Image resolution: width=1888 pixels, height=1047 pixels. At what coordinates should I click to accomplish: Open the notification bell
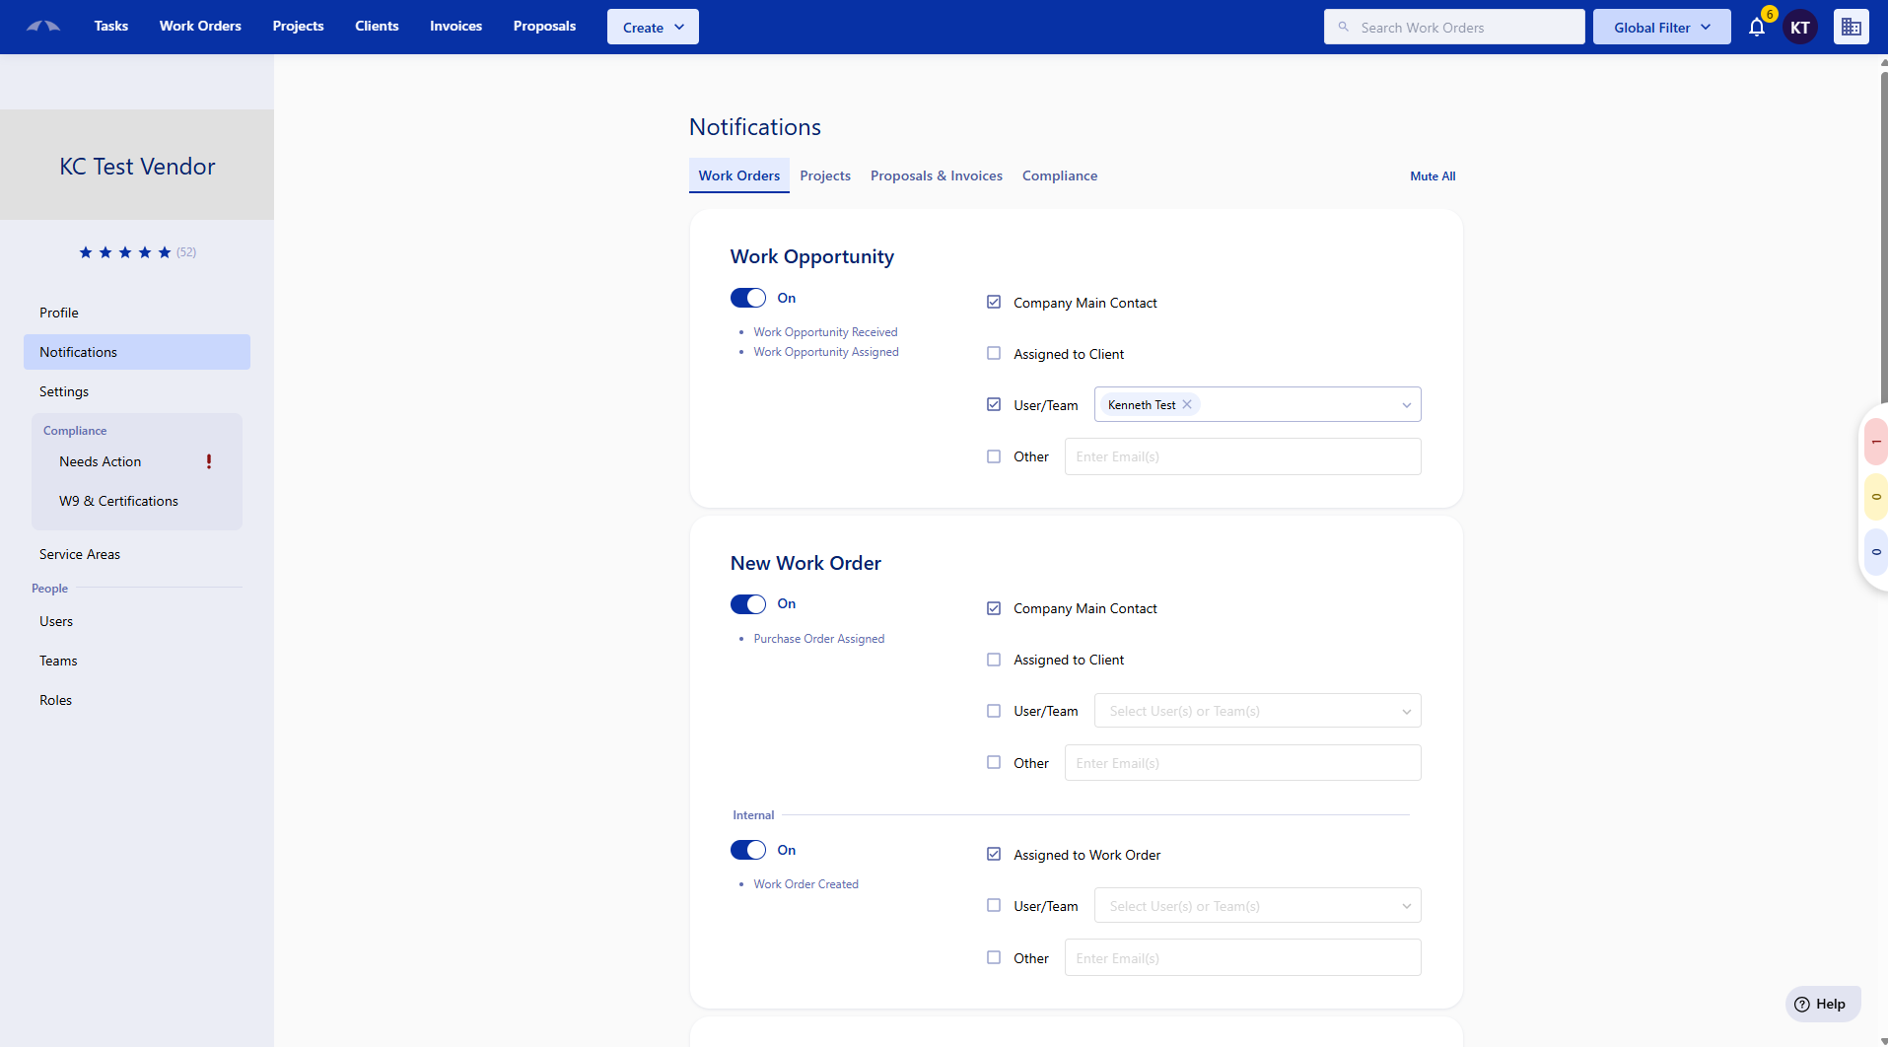(1757, 27)
